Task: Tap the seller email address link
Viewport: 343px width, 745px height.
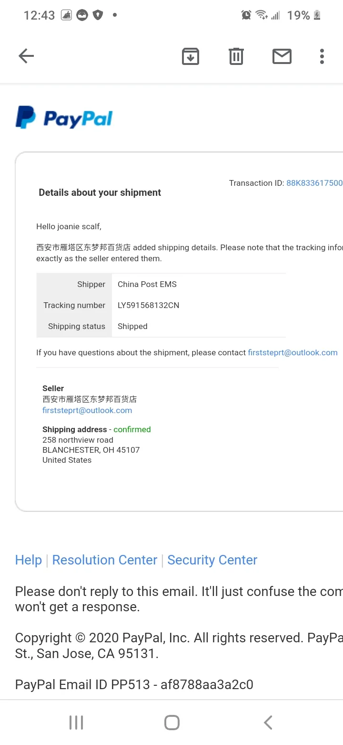Action: (87, 410)
